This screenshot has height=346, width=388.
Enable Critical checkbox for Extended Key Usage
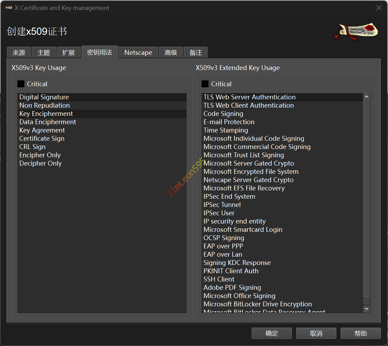coord(205,84)
